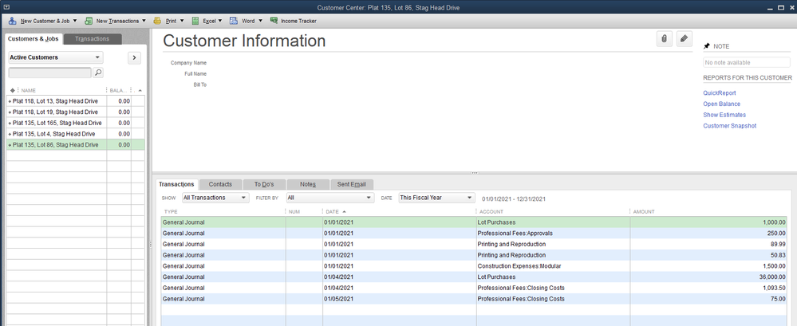797x326 pixels.
Task: Open the Show Estimates link
Action: click(x=724, y=115)
